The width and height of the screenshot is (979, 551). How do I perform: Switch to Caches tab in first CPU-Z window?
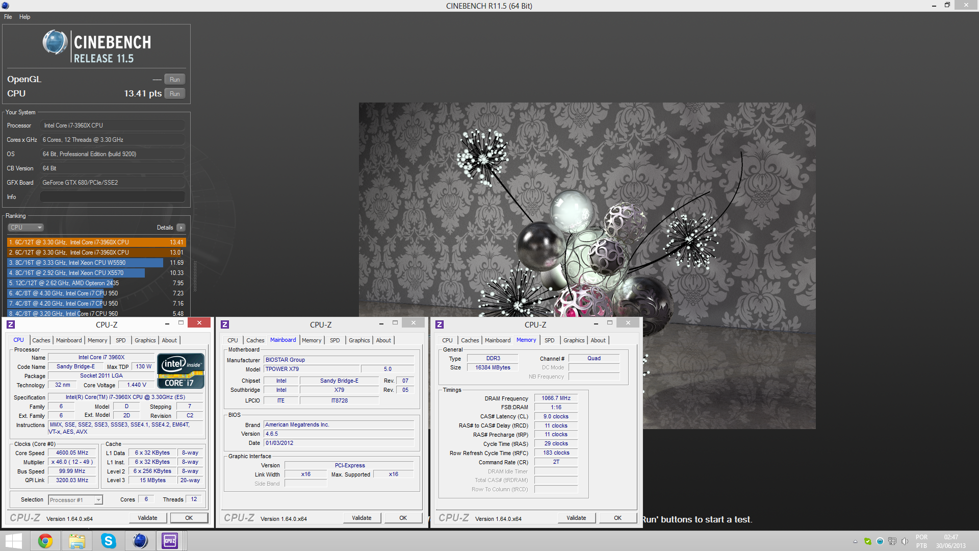click(41, 340)
